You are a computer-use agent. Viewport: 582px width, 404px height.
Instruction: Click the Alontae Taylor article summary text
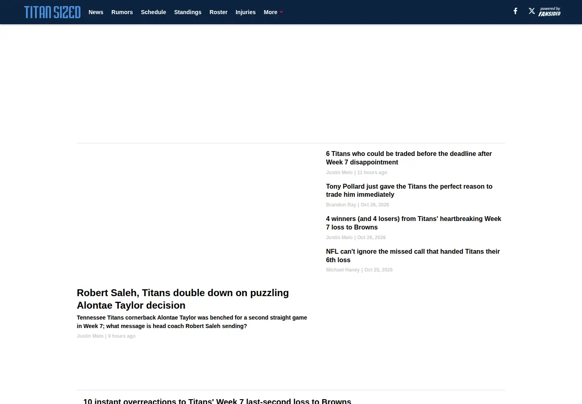click(192, 322)
